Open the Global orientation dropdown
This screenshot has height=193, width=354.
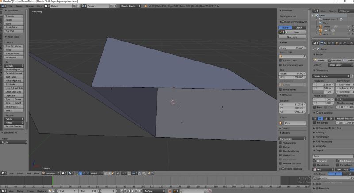96,174
